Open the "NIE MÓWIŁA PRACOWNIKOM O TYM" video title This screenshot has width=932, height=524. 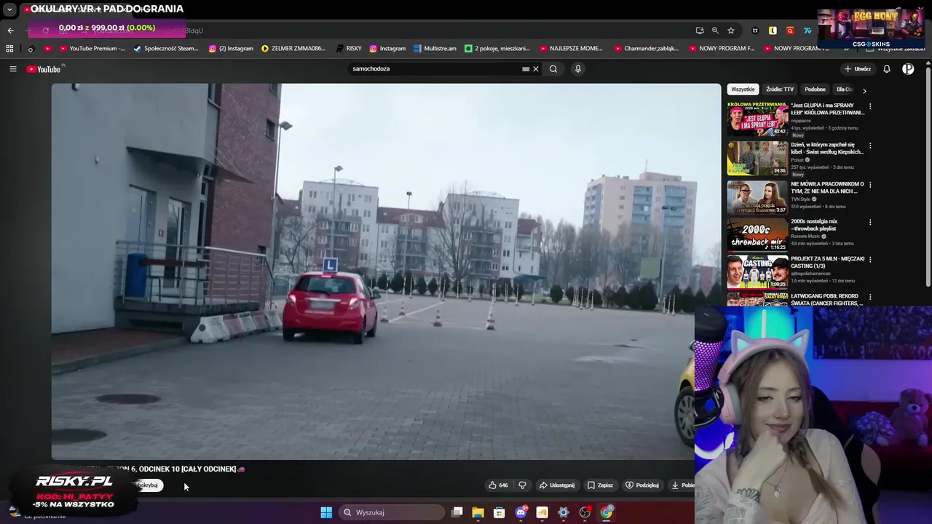(827, 188)
